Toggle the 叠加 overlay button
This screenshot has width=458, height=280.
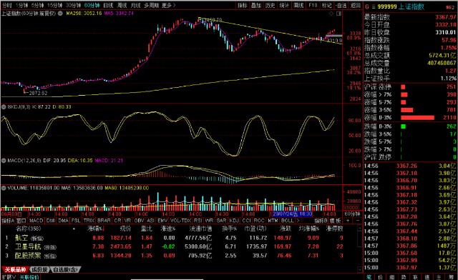coord(256,5)
